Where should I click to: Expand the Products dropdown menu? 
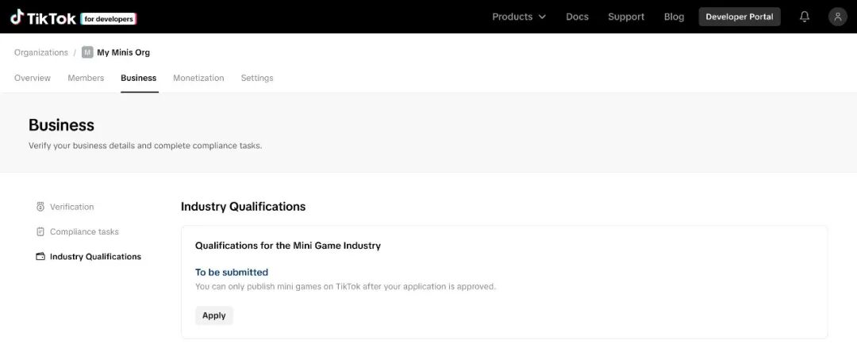coord(519,17)
